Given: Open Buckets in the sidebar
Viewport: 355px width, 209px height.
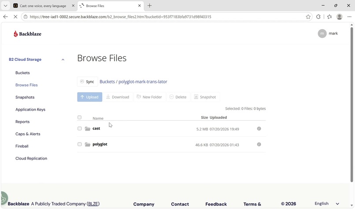Looking at the screenshot, I should [22, 73].
